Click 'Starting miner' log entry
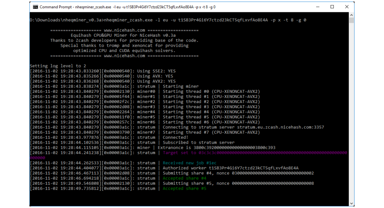Viewport: 384px width, 208px height. pyautogui.click(x=114, y=86)
